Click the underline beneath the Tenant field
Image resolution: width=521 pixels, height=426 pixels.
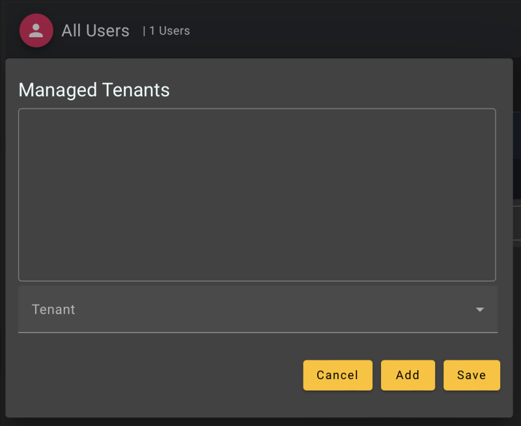[x=257, y=332]
